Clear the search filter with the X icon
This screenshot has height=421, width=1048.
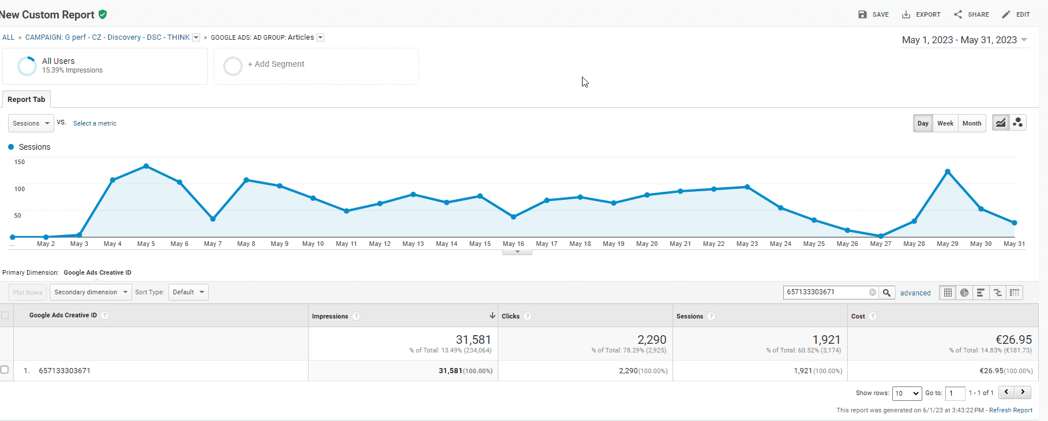(873, 293)
